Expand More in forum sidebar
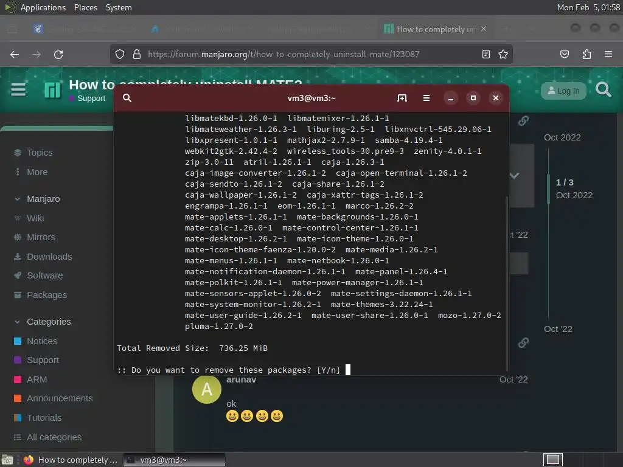The width and height of the screenshot is (623, 467). (37, 172)
